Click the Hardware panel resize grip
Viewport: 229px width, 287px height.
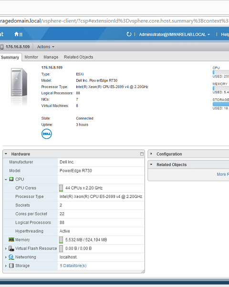[x=143, y=272]
